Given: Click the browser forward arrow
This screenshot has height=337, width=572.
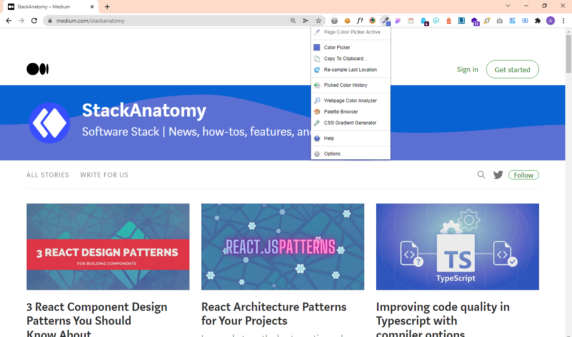Looking at the screenshot, I should 21,21.
